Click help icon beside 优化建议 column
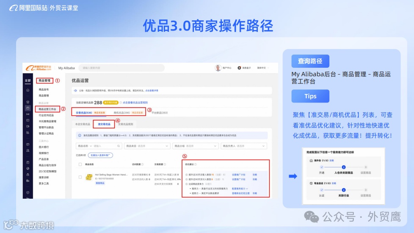The height and width of the screenshot is (233, 414). 196,164
